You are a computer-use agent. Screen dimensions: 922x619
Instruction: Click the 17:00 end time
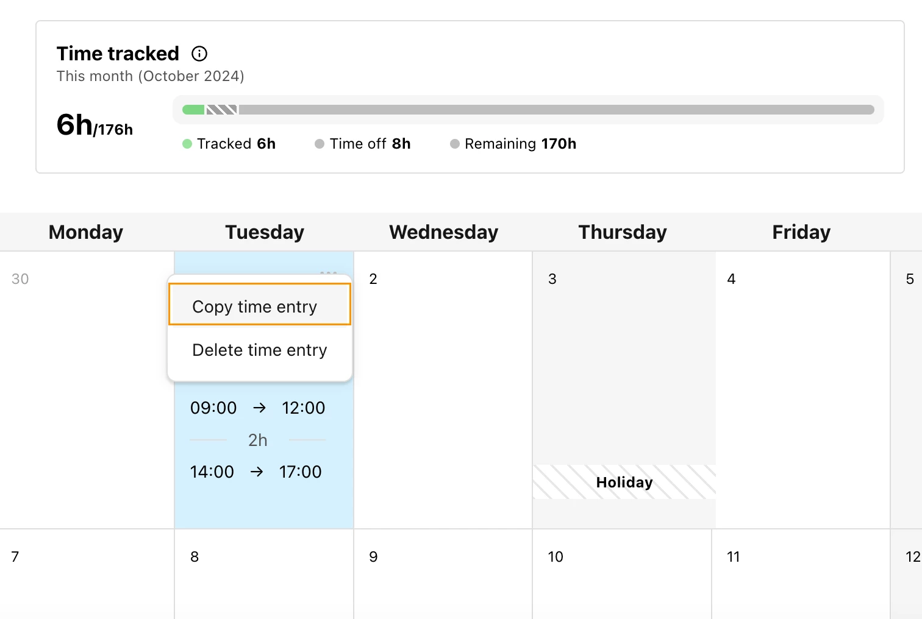tap(300, 472)
